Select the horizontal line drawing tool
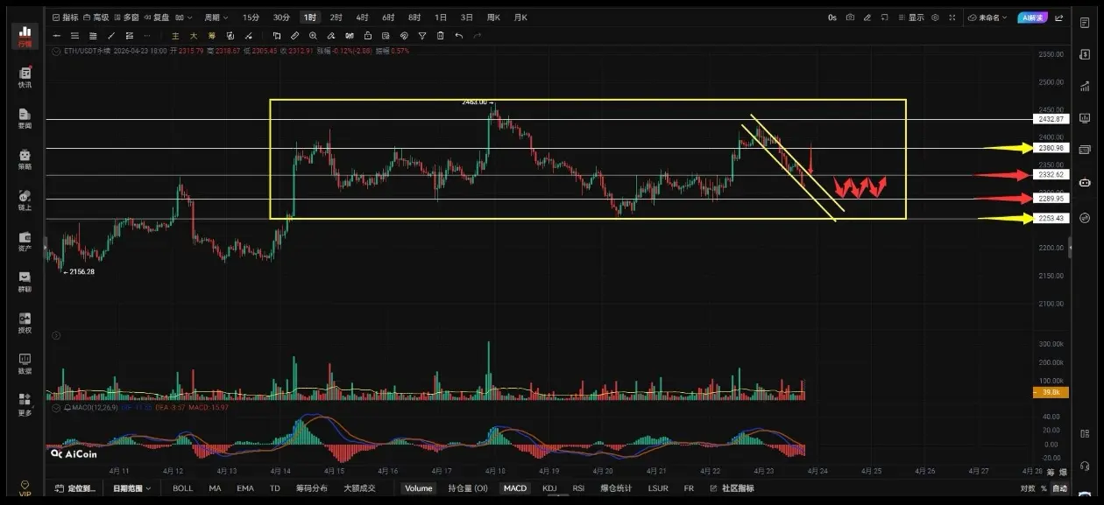 tap(57, 36)
